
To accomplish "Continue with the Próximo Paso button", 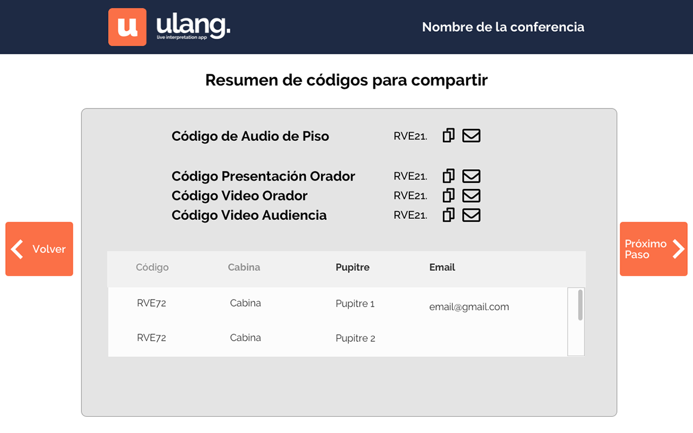I will [x=654, y=249].
